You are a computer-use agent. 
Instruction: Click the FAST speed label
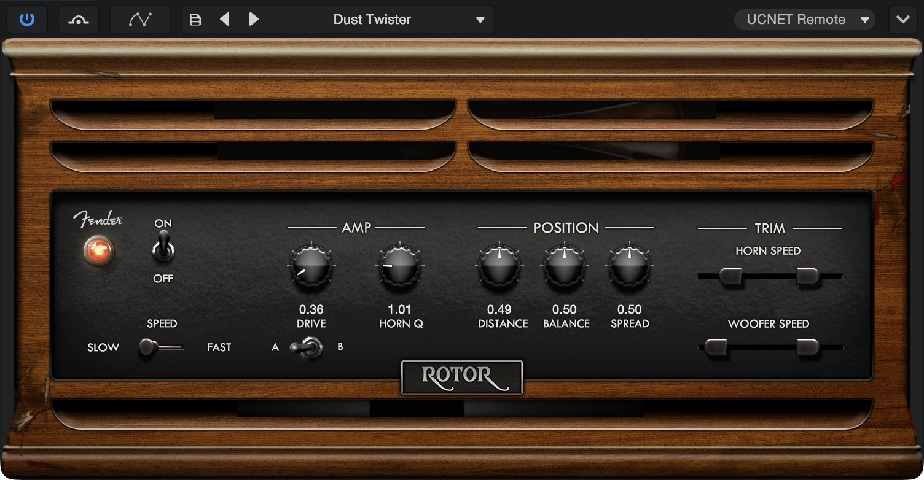(x=219, y=347)
